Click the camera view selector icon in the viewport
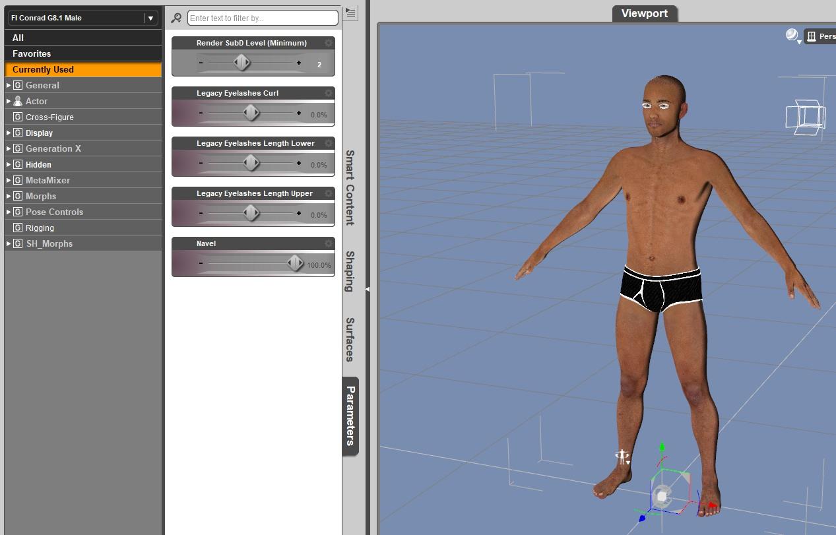 click(x=812, y=36)
